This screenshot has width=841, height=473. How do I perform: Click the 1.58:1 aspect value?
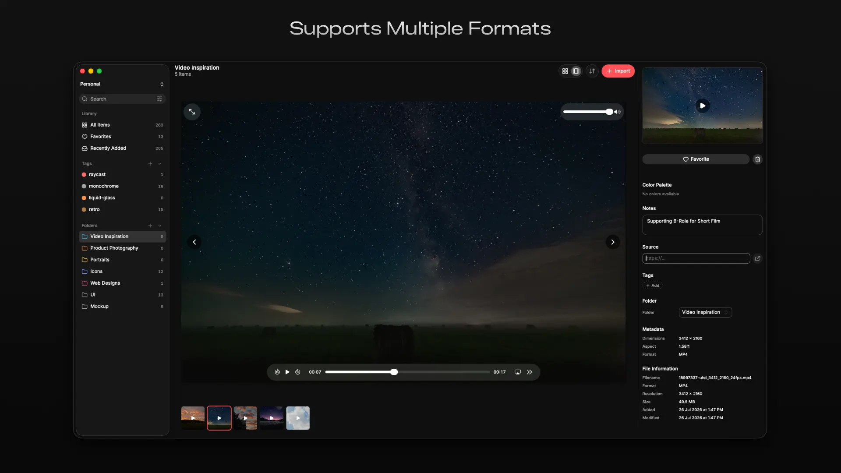pyautogui.click(x=684, y=346)
